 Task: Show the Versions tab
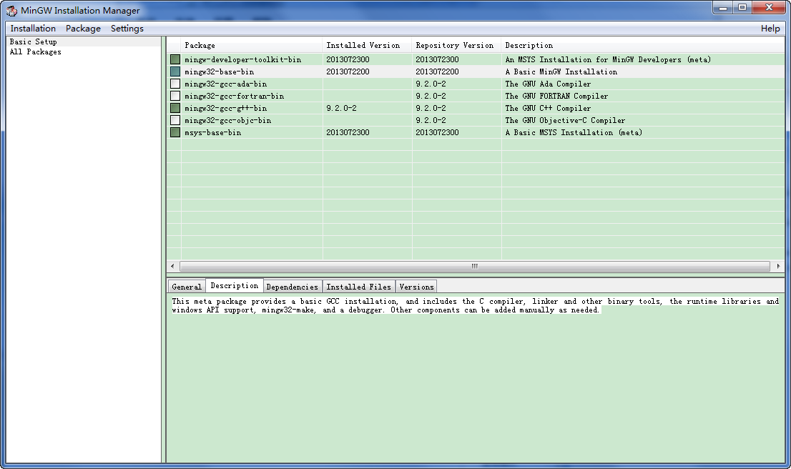click(x=416, y=287)
